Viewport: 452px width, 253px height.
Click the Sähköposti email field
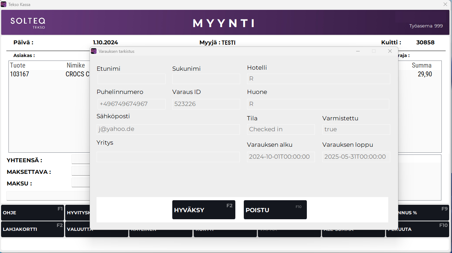(168, 129)
